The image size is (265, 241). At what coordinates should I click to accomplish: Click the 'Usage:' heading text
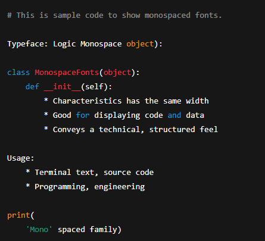[21, 158]
